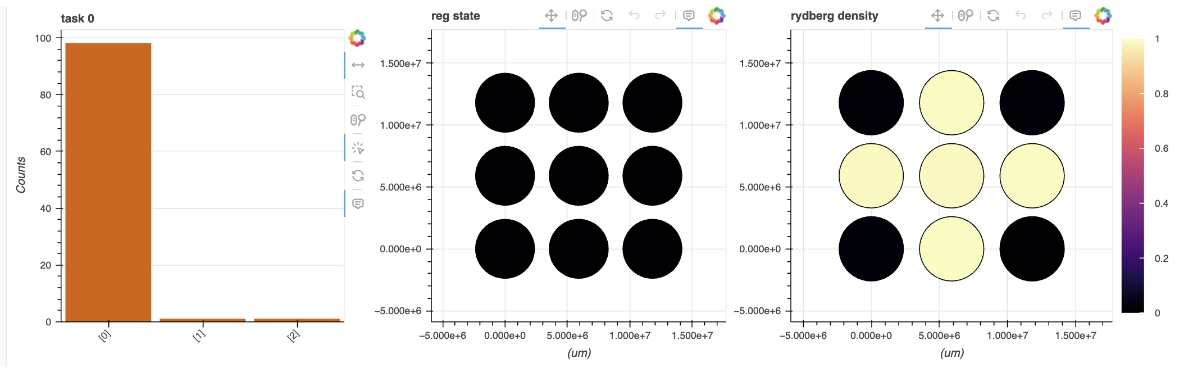Screen dimensions: 1193x372
Task: Reset the reg state plot view
Action: 607,16
